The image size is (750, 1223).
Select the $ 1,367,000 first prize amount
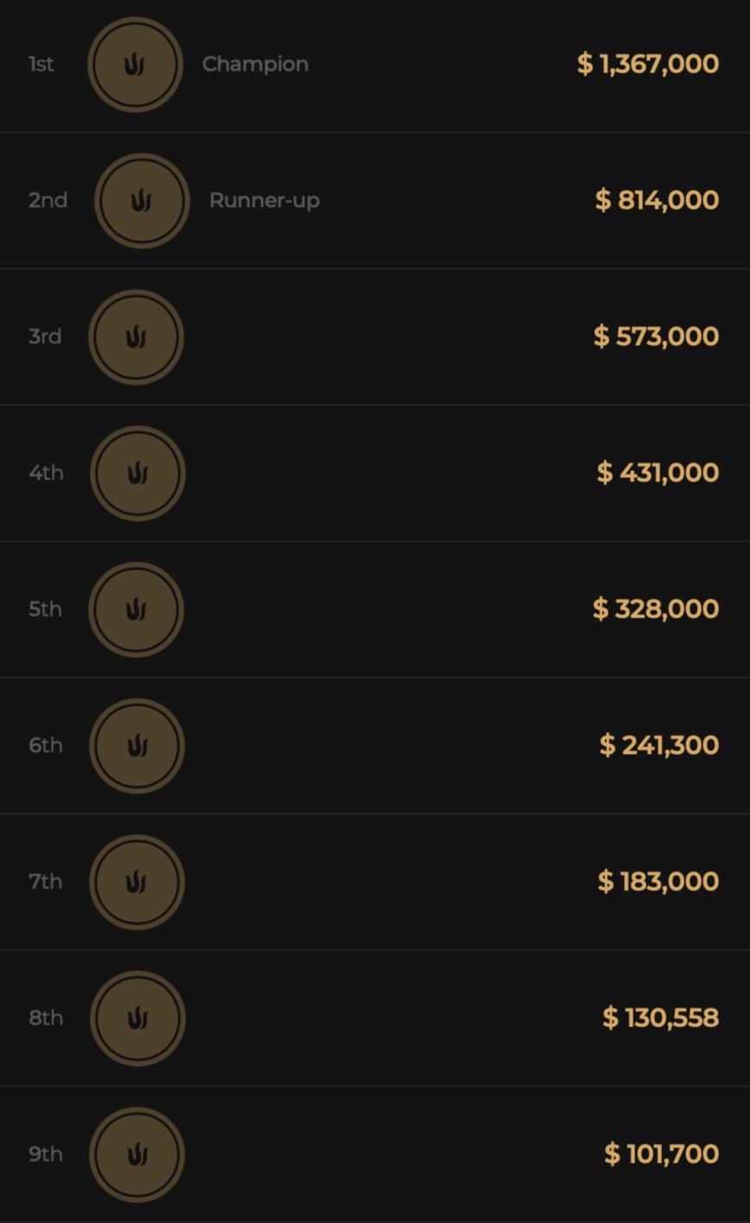click(x=647, y=64)
